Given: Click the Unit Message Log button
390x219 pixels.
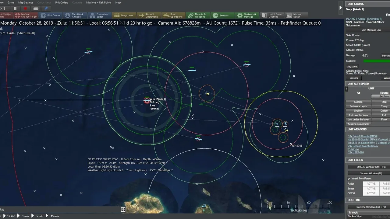Looking at the screenshot, I should point(371,30).
